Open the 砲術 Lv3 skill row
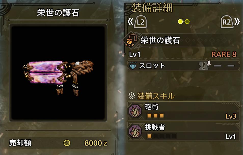243x155 pixels. pos(184,111)
